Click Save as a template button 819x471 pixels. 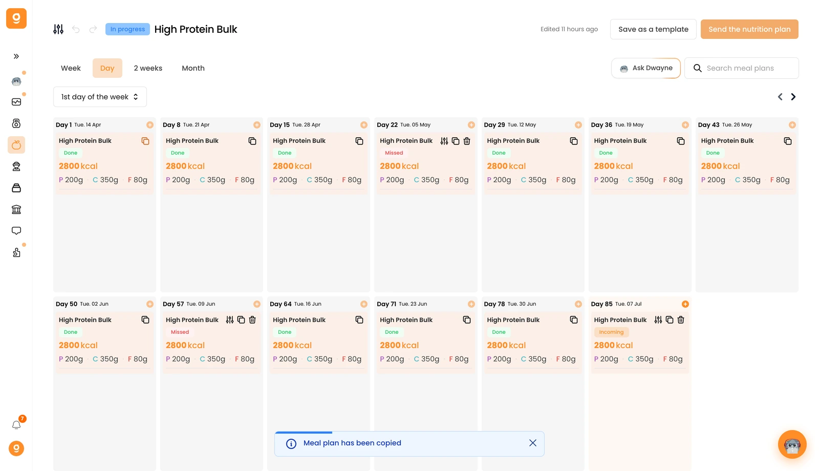pos(653,29)
